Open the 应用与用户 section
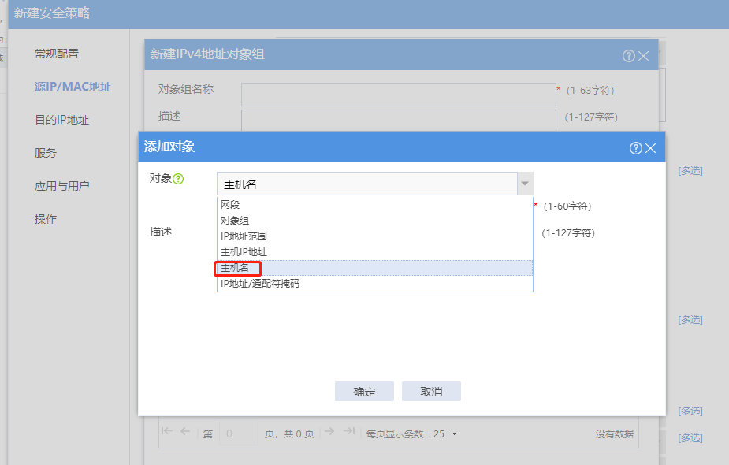The image size is (729, 465). [61, 186]
